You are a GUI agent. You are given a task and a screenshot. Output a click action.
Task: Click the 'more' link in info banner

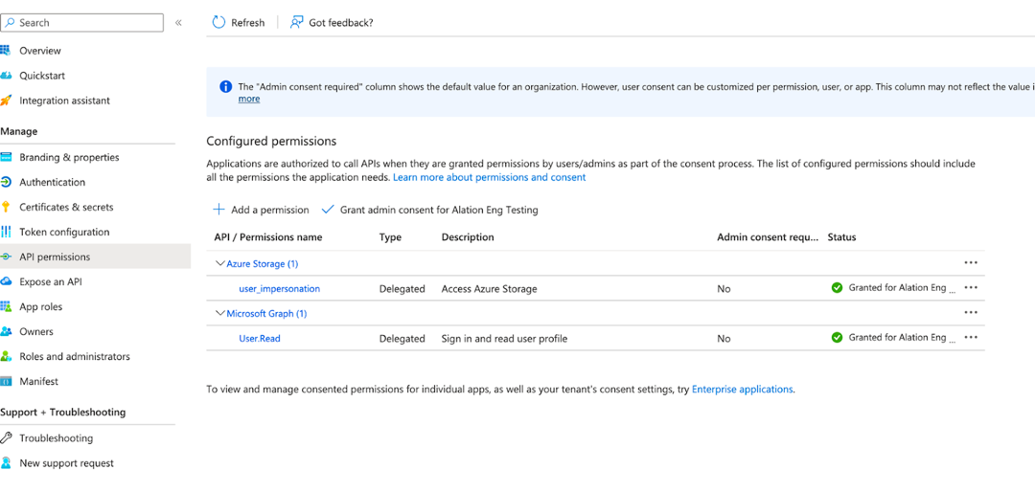(x=249, y=99)
